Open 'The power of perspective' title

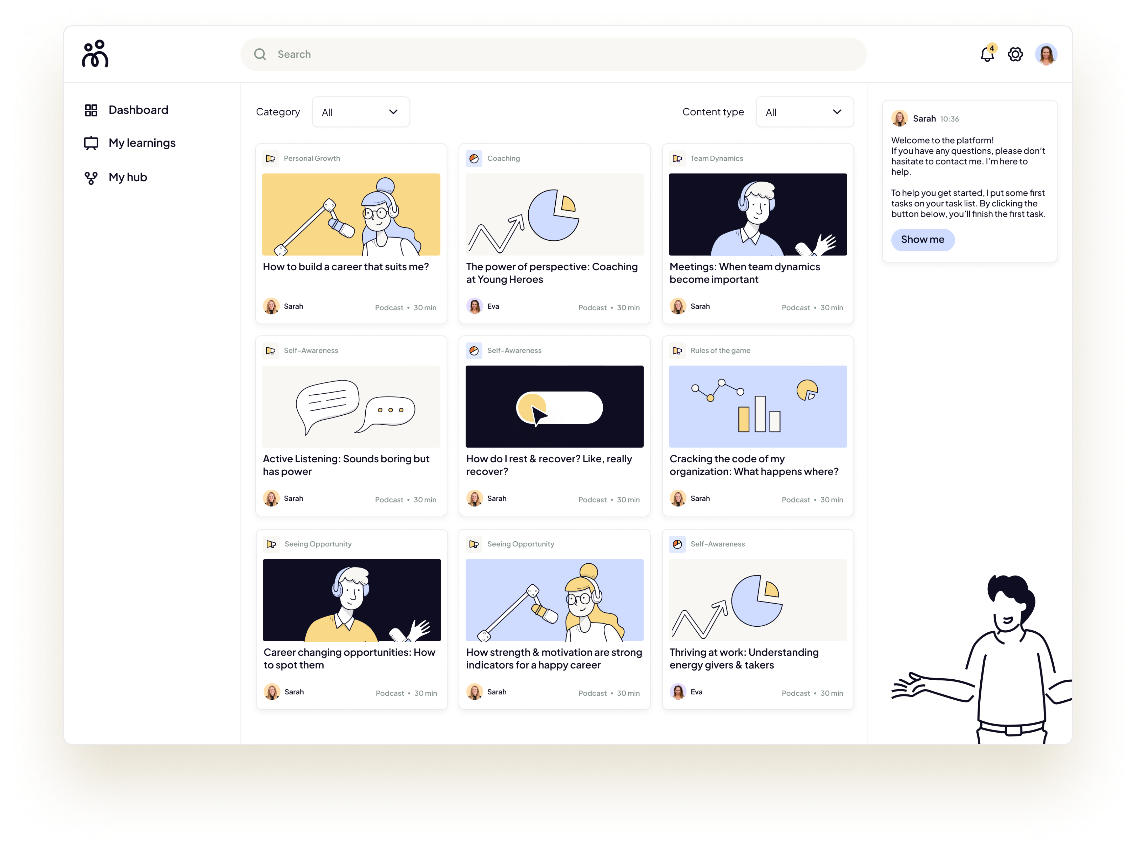pyautogui.click(x=552, y=273)
